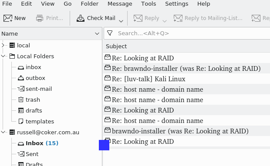Screen dimensions: 270x166
Task: Select the Sent folder under russell account
Action: (32, 154)
